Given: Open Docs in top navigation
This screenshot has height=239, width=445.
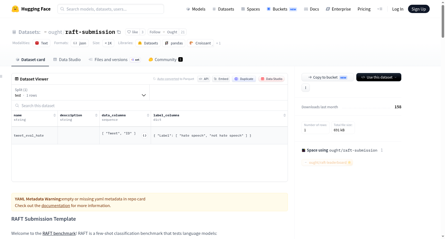Looking at the screenshot, I should pyautogui.click(x=311, y=9).
